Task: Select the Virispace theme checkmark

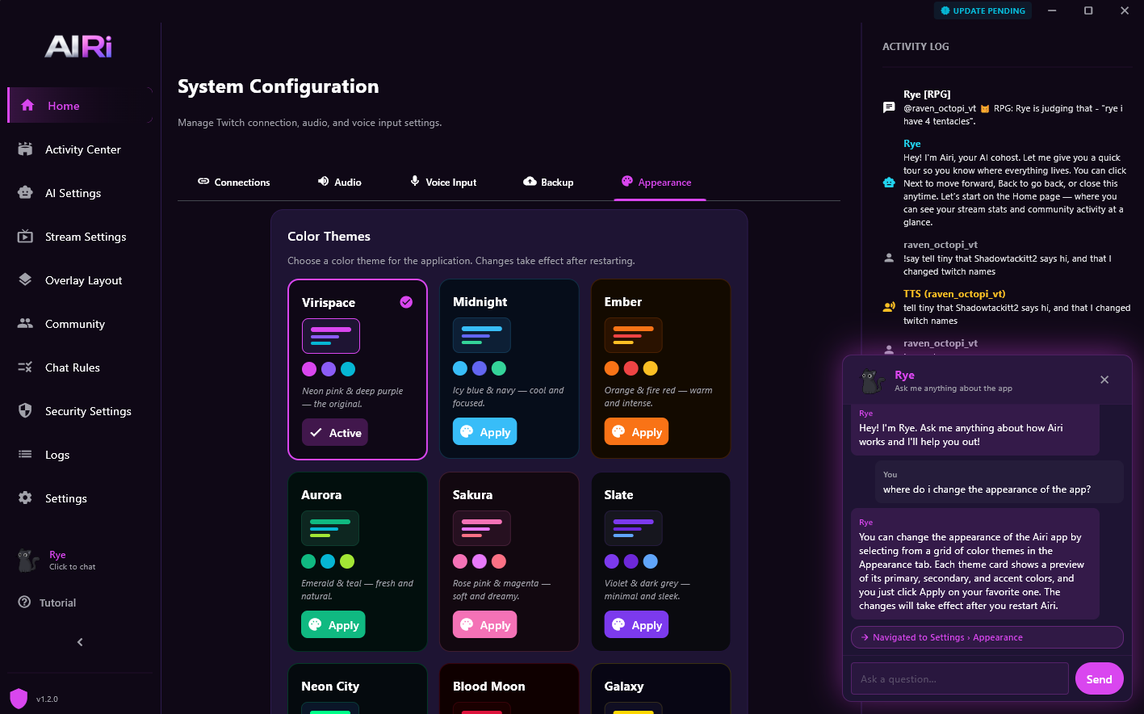Action: [406, 302]
